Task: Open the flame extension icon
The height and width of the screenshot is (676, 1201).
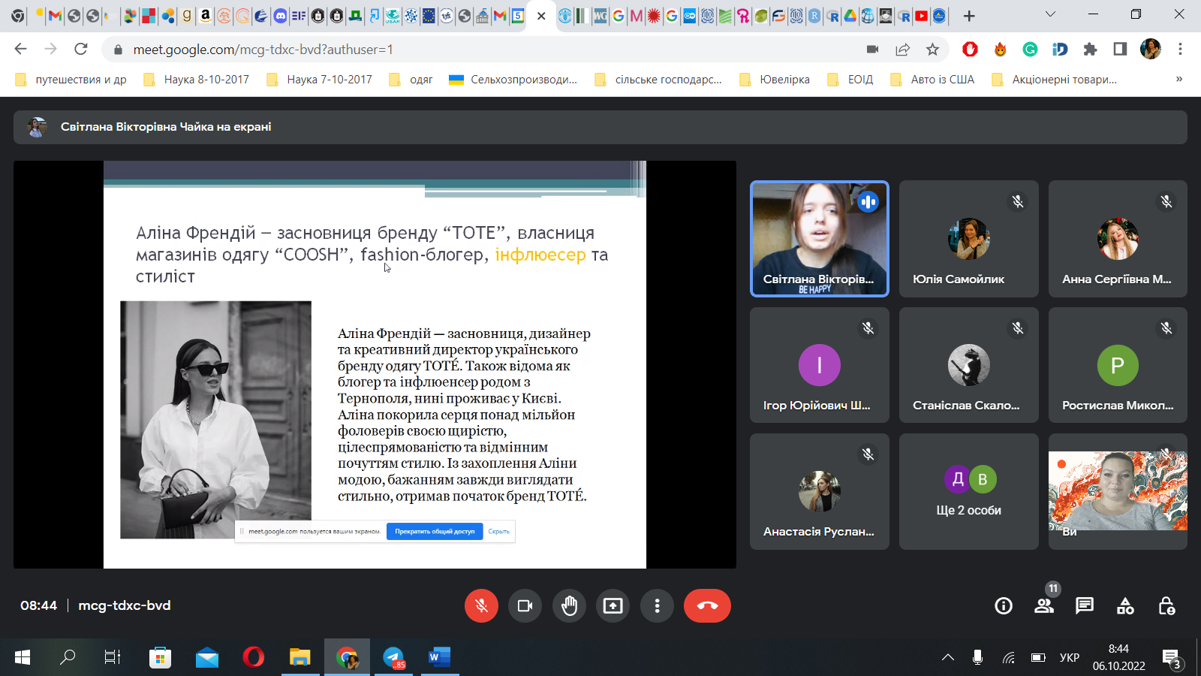Action: (x=1000, y=49)
